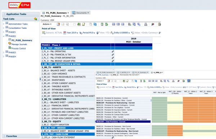Click the third blue grid layout icon in main toolbar
Image resolution: width=216 pixels, height=139 pixels.
123,24
